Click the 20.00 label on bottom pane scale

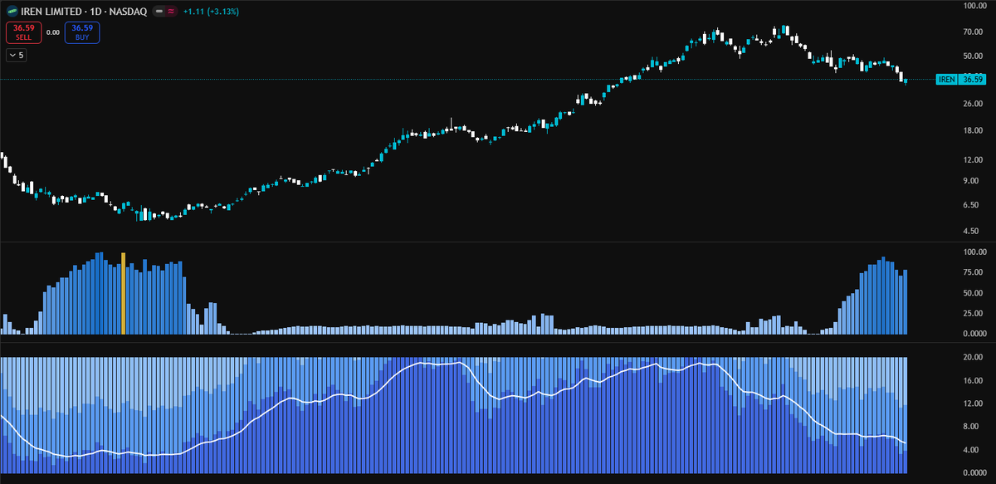coord(974,357)
